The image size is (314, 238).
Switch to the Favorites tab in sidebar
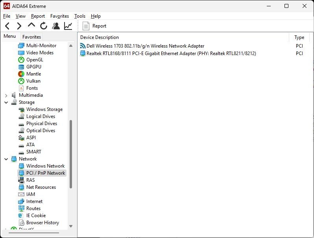pyautogui.click(x=31, y=37)
